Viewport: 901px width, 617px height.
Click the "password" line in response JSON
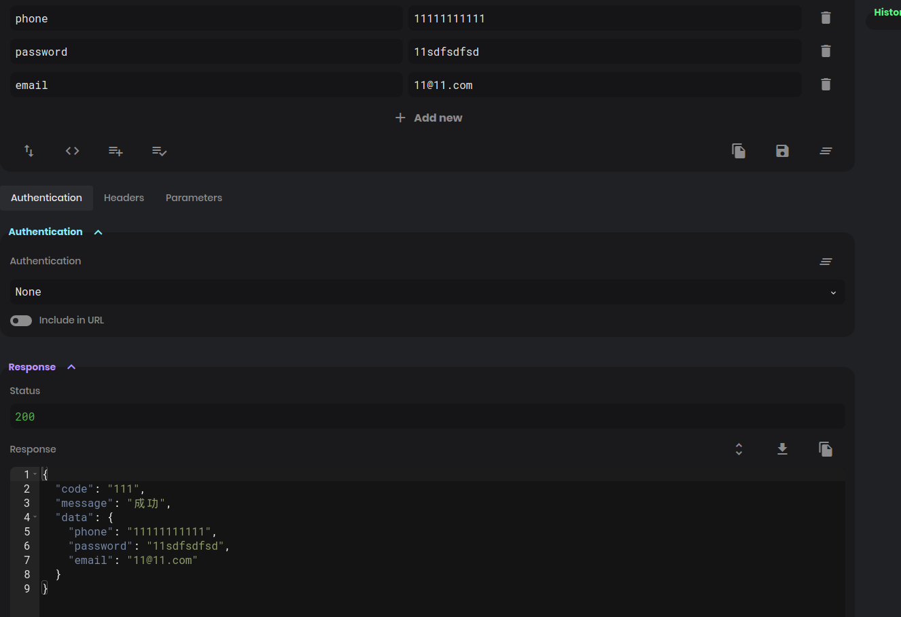(x=149, y=546)
